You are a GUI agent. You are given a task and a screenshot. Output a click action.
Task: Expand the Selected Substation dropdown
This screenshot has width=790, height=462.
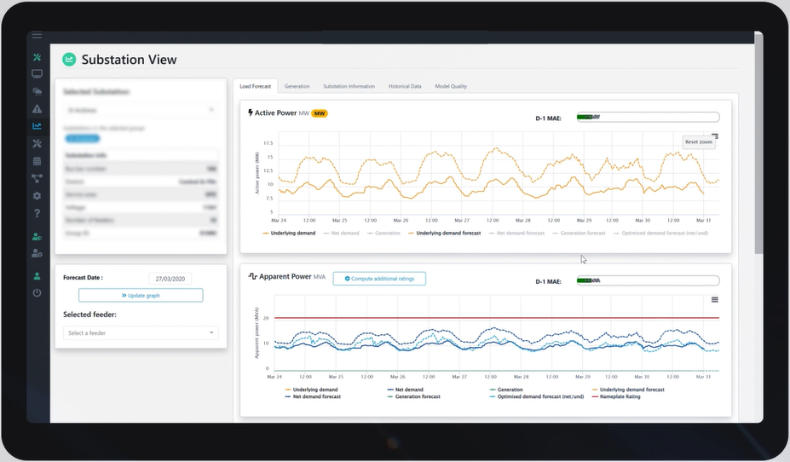tap(141, 110)
